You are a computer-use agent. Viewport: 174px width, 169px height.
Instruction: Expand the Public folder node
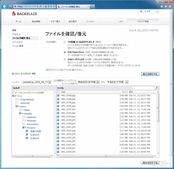22,110
